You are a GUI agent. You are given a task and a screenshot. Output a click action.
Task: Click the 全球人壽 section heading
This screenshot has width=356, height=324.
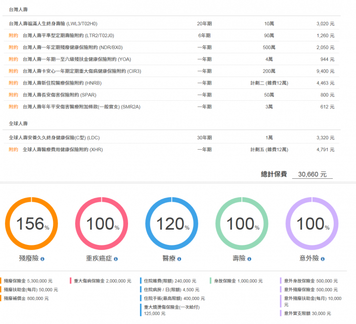coord(18,123)
